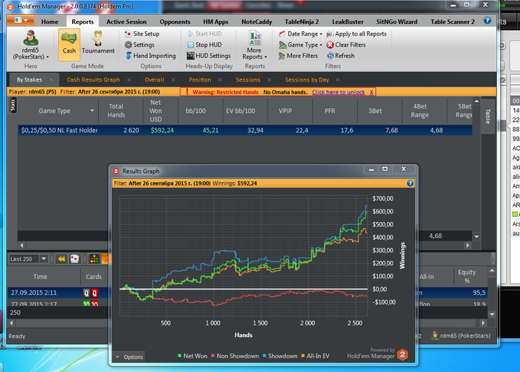The width and height of the screenshot is (520, 372).
Task: Toggle the Net Won graph line legend
Action: 192,356
